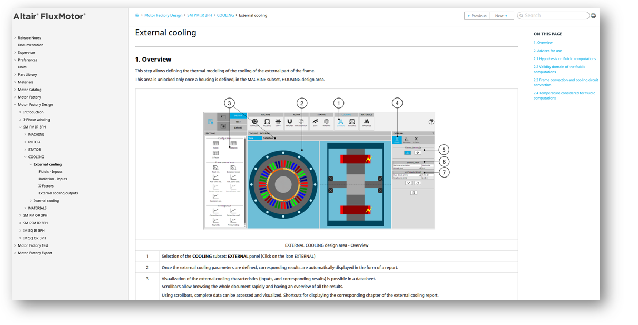
Task: Select the MAGNET icon under ROTOR
Action: tap(289, 122)
